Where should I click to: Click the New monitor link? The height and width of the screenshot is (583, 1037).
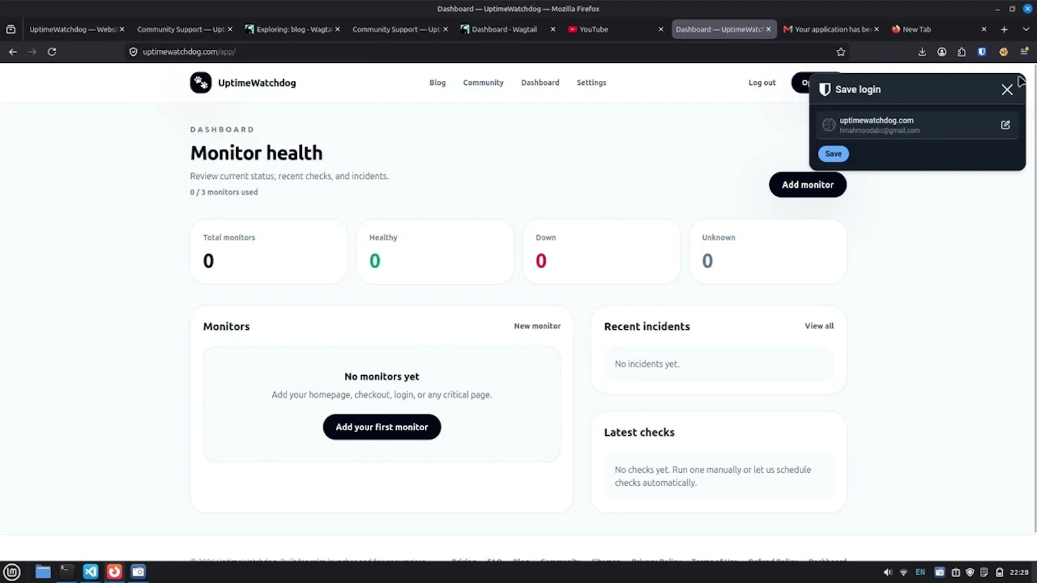[x=537, y=326]
